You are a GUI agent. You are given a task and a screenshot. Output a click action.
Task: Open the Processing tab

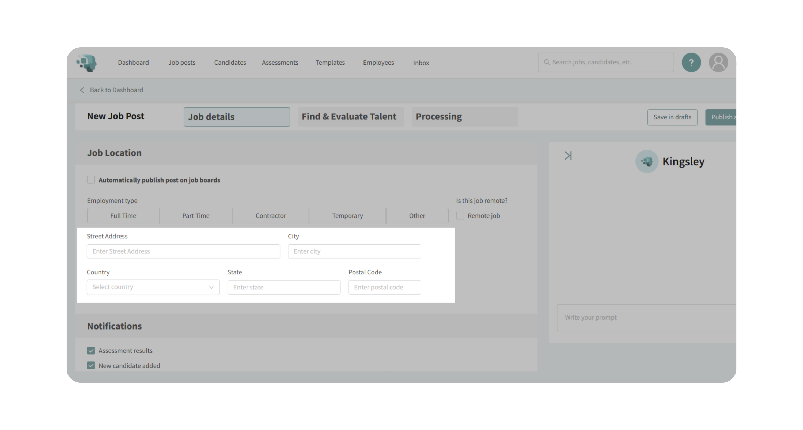pyautogui.click(x=464, y=117)
